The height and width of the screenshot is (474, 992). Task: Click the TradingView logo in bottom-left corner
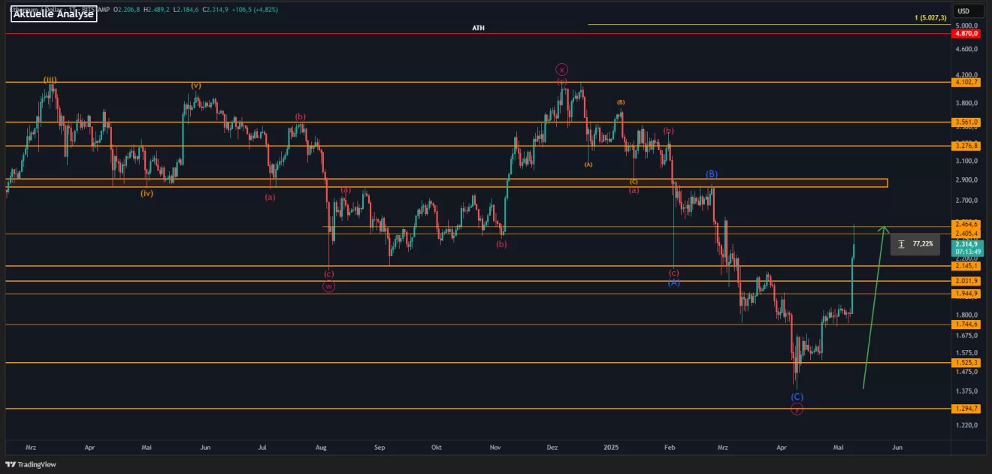point(31,464)
